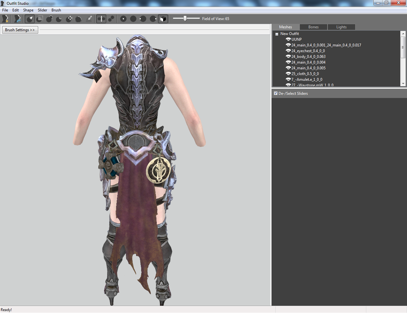The width and height of the screenshot is (407, 313).
Task: Click the Load Outfit toolbar icon
Action: point(17,19)
